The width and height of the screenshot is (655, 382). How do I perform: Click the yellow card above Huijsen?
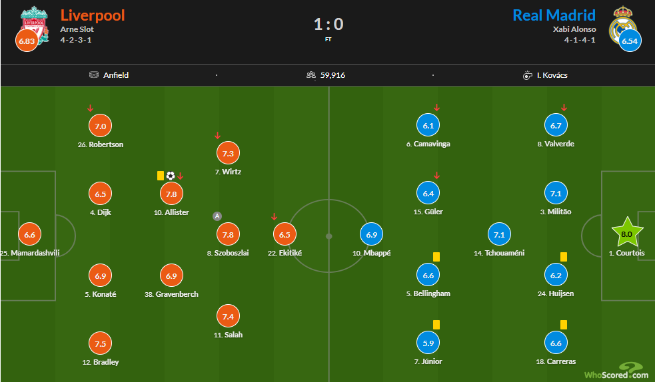coord(564,257)
